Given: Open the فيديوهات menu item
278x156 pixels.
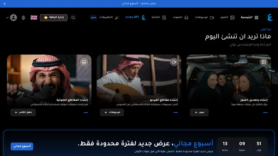Looking at the screenshot, I should [204, 17].
